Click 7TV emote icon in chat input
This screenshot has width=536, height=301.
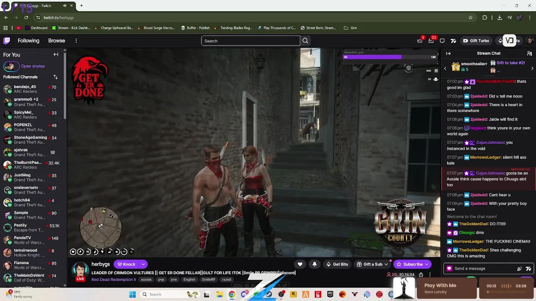(528, 269)
